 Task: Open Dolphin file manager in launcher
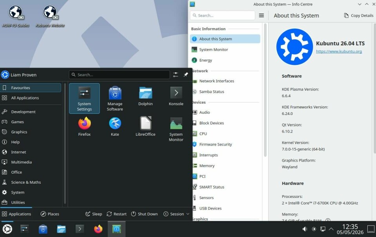[x=145, y=96]
